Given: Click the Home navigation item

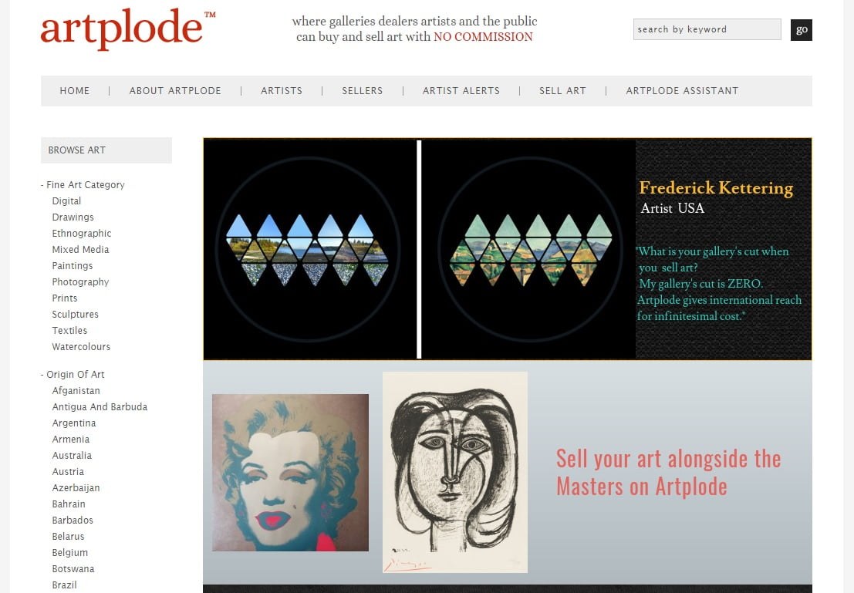Looking at the screenshot, I should click(x=75, y=91).
